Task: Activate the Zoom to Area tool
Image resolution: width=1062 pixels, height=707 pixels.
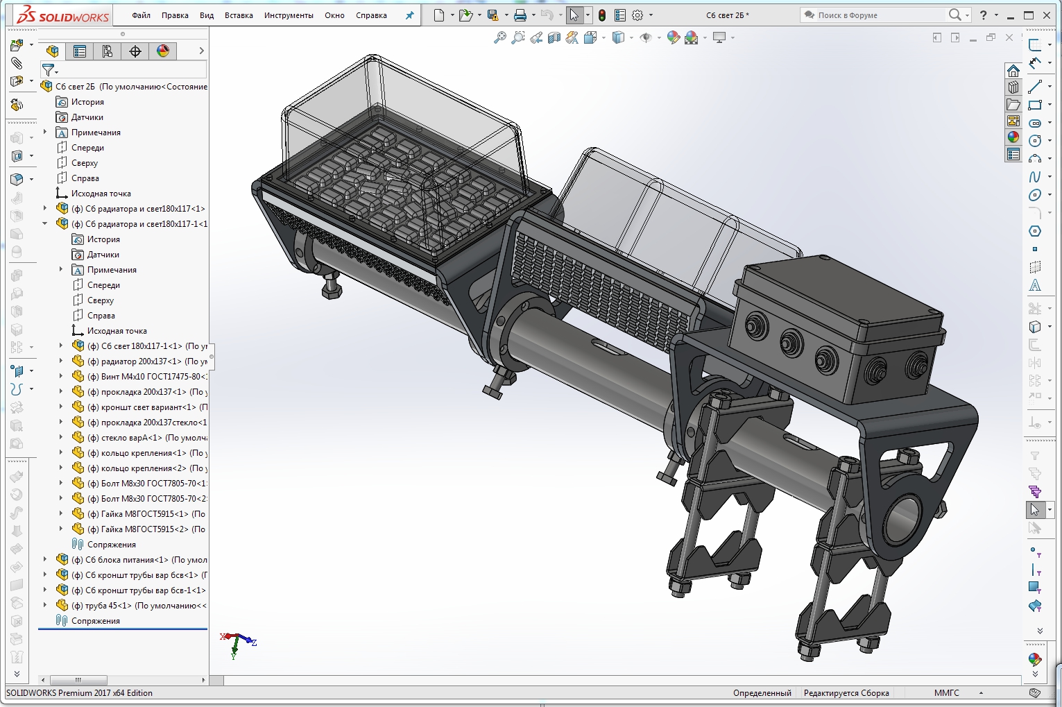Action: [x=517, y=38]
